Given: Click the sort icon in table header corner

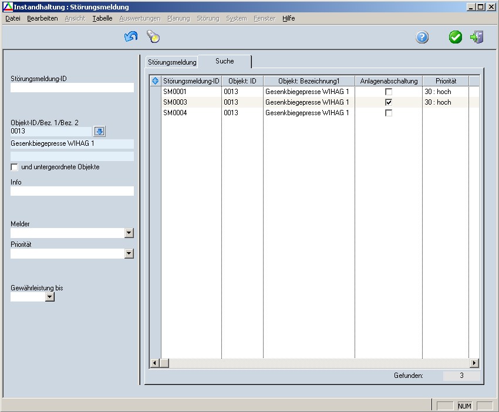Looking at the screenshot, I should click(156, 81).
